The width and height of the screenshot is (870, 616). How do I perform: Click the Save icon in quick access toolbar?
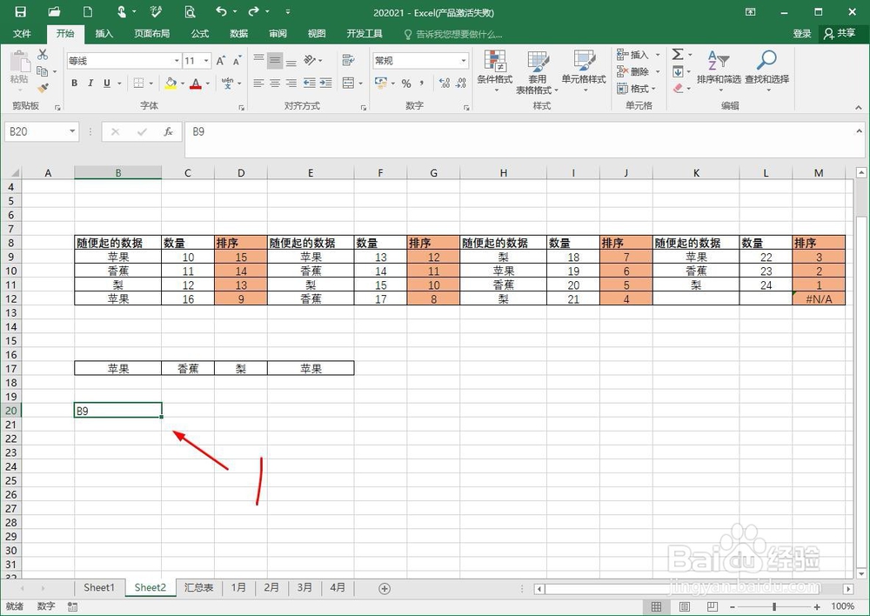[21, 11]
